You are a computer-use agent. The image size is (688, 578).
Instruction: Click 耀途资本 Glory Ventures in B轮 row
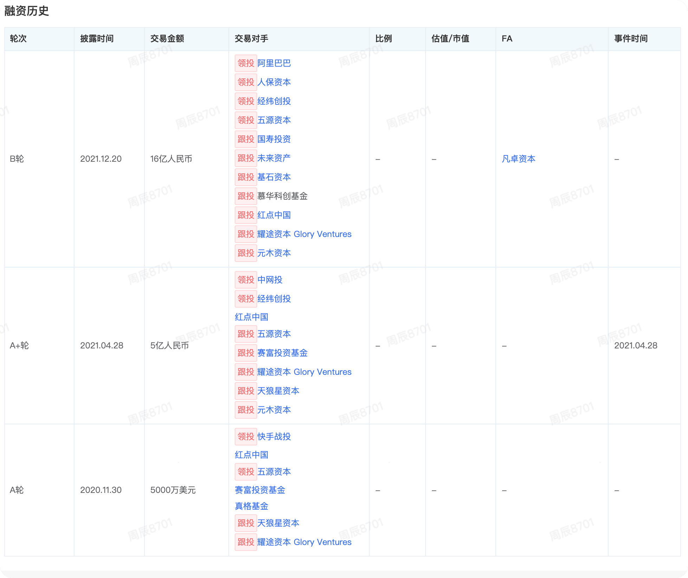click(304, 234)
